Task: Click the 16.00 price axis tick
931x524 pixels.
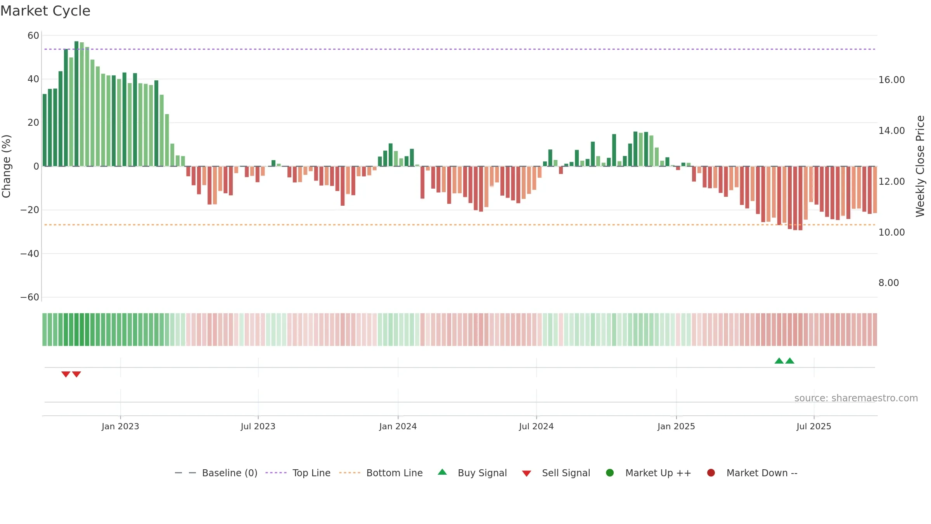Action: coord(892,80)
